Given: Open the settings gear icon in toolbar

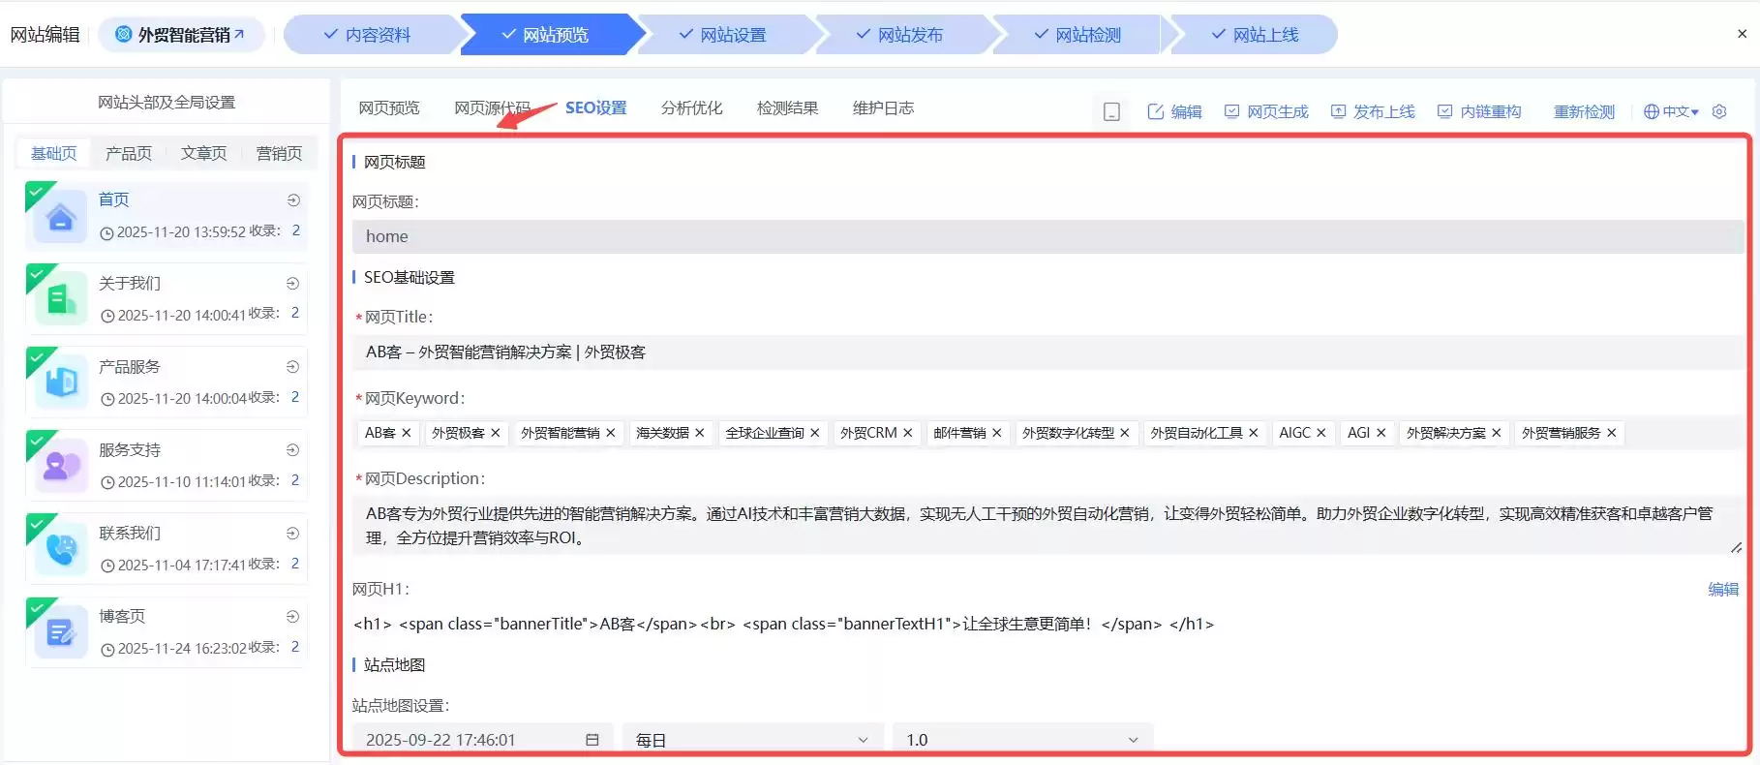Looking at the screenshot, I should coord(1719,111).
